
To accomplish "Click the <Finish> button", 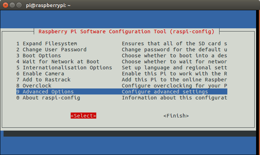I will click(176, 116).
